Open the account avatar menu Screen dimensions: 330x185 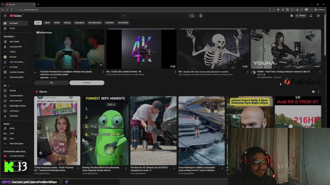(x=318, y=16)
